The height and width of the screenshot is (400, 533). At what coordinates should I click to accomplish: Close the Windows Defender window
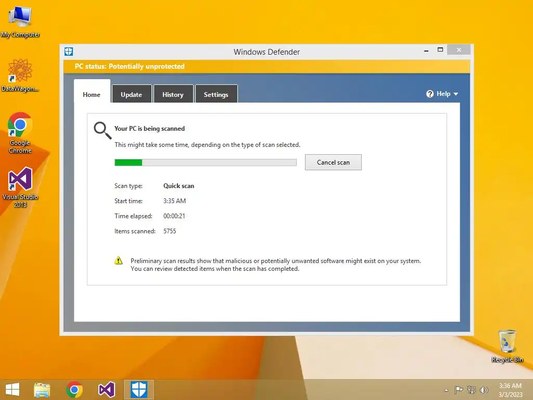pyautogui.click(x=459, y=49)
